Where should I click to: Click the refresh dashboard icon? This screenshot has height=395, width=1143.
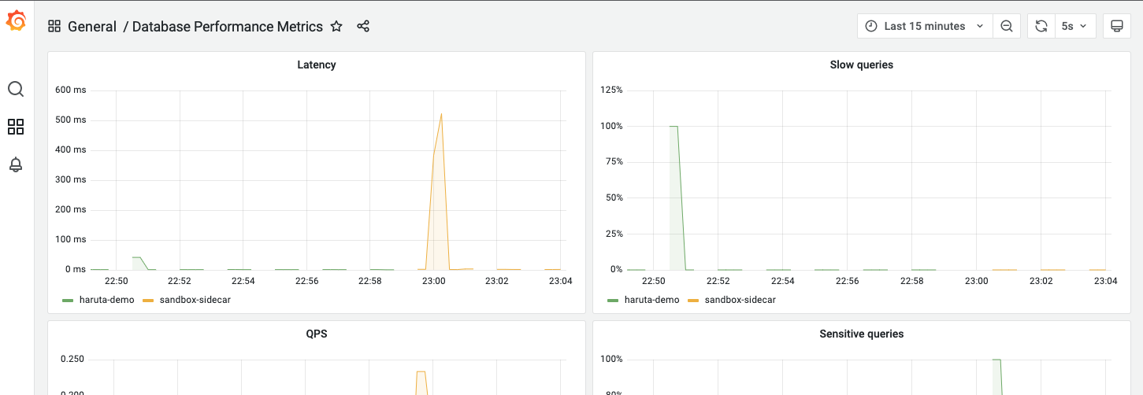1041,26
